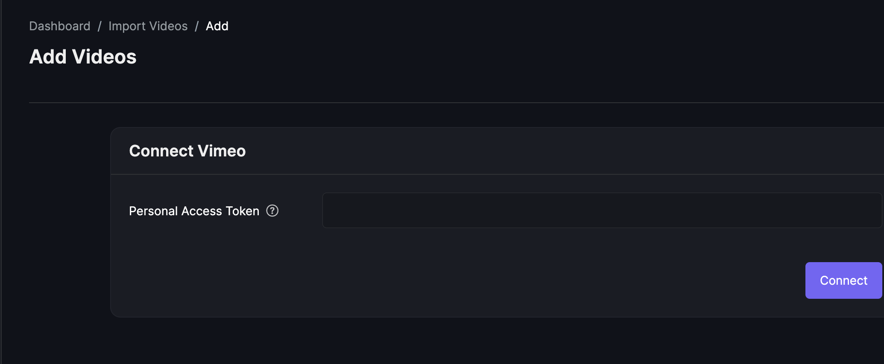Image resolution: width=884 pixels, height=364 pixels.
Task: Place the cursor in the empty token text box
Action: point(602,210)
